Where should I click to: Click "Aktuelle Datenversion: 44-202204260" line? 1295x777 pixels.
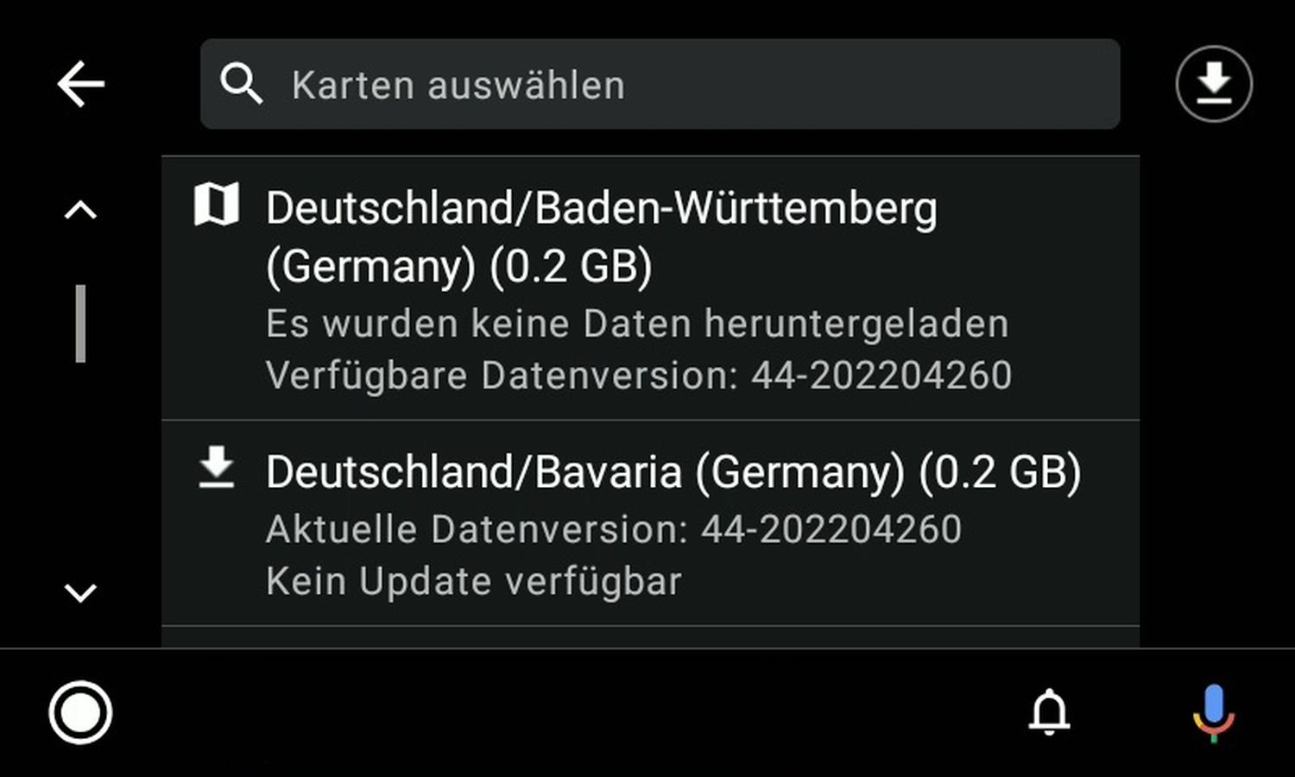614,529
